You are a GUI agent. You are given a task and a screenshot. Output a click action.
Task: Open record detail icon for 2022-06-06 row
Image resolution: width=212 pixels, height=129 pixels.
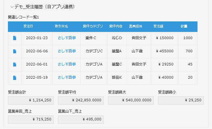tap(14, 51)
